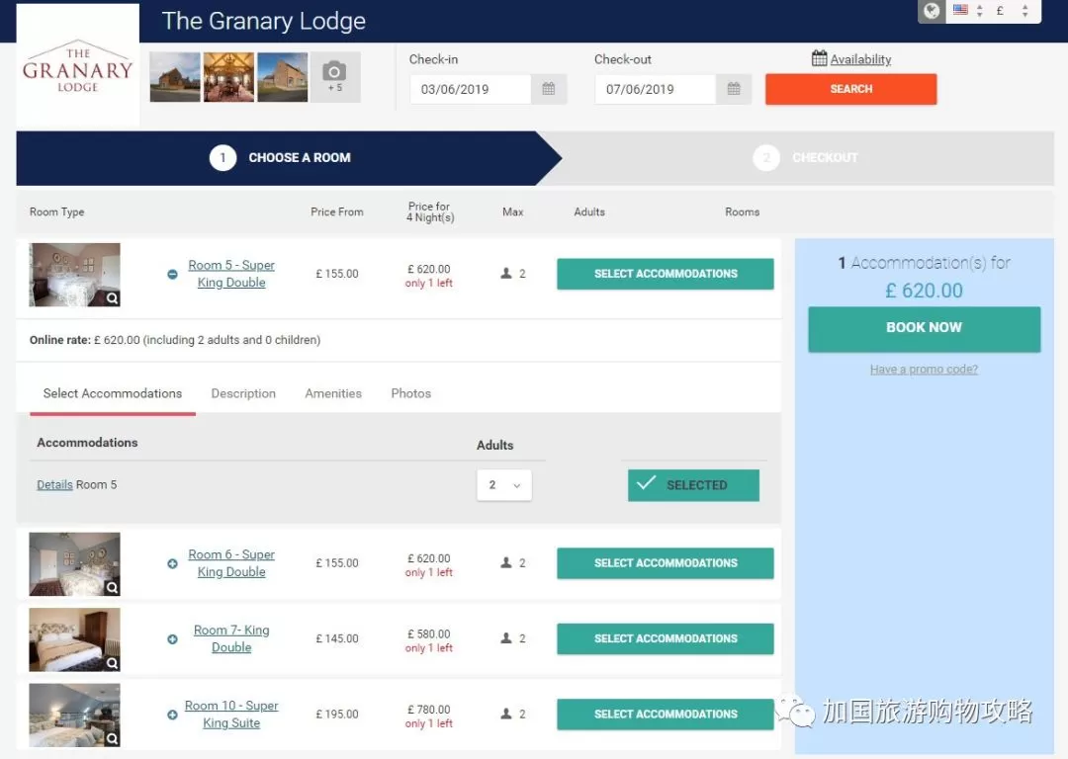The height and width of the screenshot is (759, 1068).
Task: Open first lodge exterior thumbnail
Action: [x=175, y=77]
